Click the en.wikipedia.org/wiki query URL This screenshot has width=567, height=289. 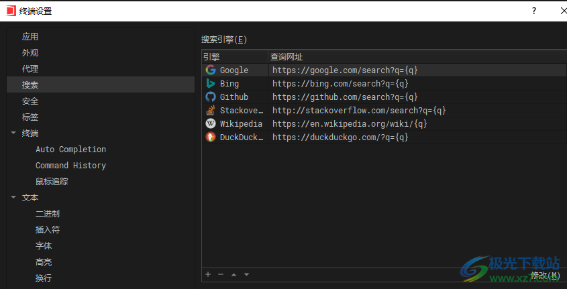pyautogui.click(x=350, y=123)
